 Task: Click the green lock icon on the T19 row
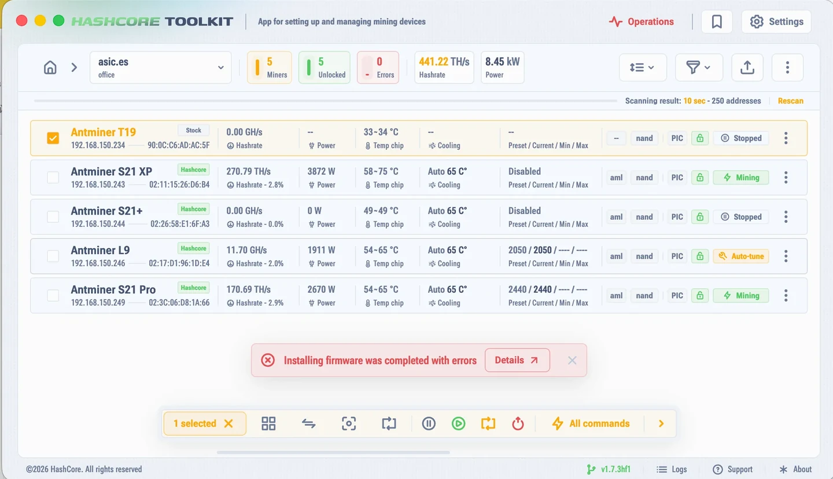[x=700, y=138]
